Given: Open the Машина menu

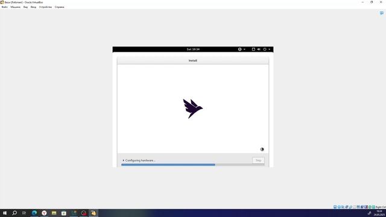Looking at the screenshot, I should [x=15, y=7].
